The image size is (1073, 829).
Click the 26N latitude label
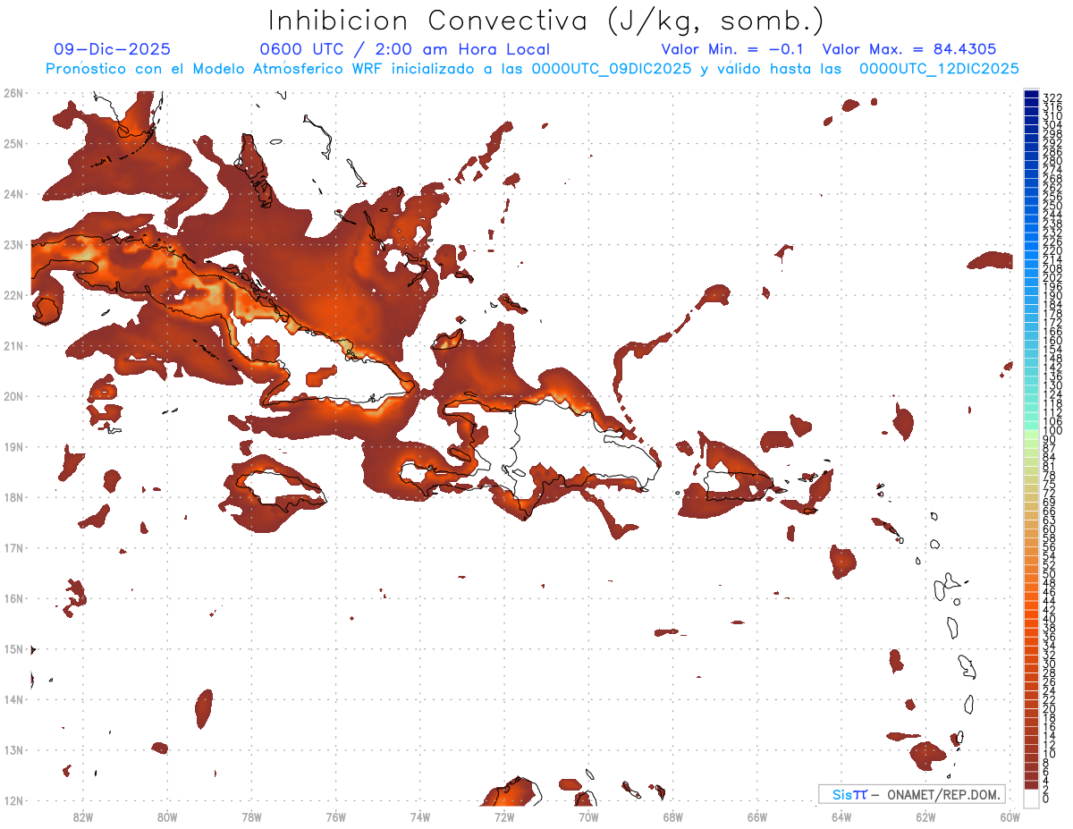pos(13,93)
